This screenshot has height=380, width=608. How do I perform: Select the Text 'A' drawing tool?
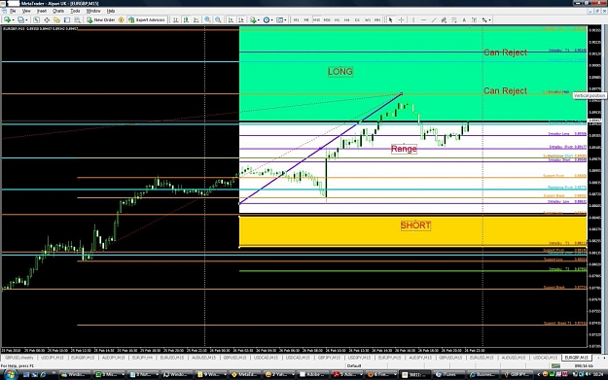[464, 19]
